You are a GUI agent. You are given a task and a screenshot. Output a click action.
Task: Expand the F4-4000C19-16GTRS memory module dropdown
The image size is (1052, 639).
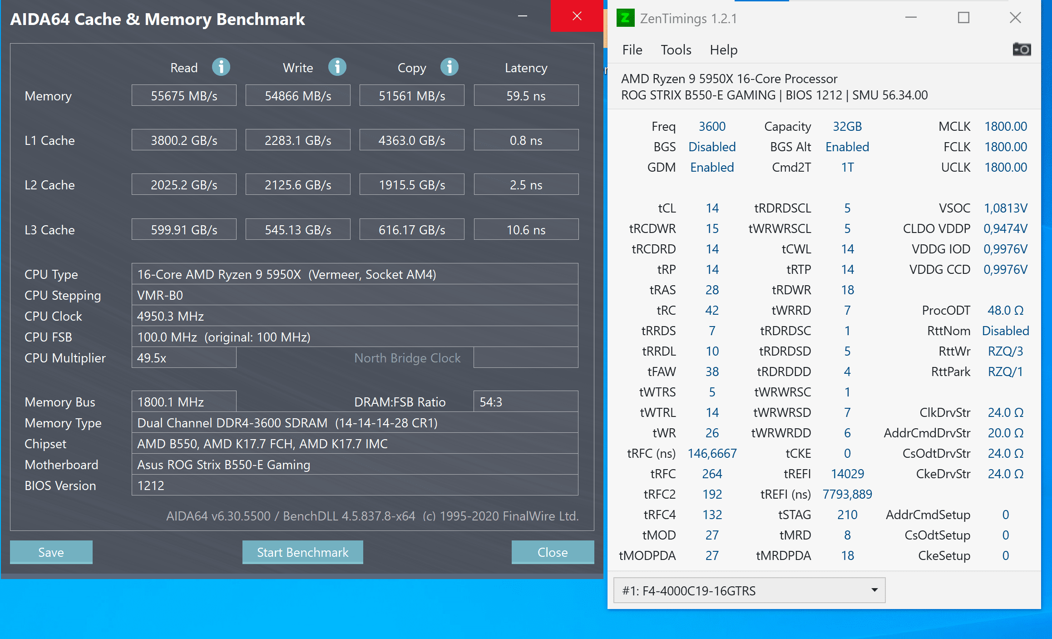click(749, 590)
